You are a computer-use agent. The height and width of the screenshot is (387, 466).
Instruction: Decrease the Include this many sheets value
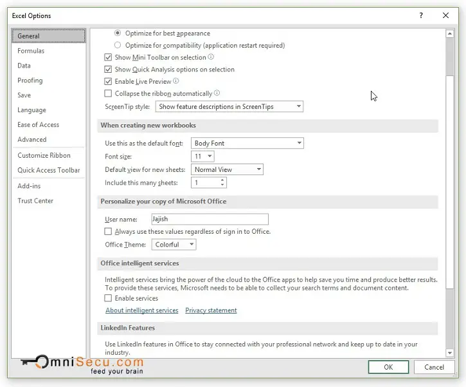pos(222,185)
